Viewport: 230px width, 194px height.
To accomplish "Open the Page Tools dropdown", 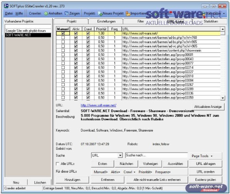I will click(205, 156).
